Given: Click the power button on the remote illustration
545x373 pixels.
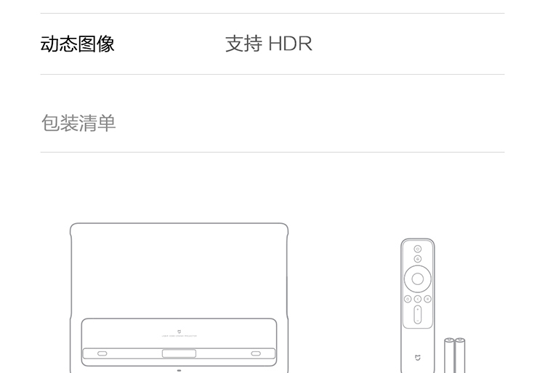Looking at the screenshot, I should point(417,249).
